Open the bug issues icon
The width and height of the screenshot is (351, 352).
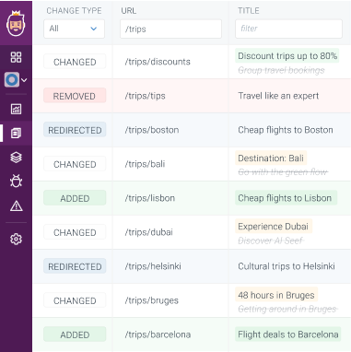(x=16, y=182)
